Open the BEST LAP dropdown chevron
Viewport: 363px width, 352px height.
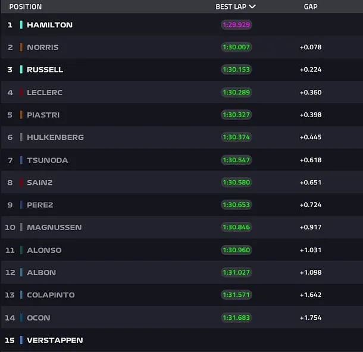pos(252,7)
